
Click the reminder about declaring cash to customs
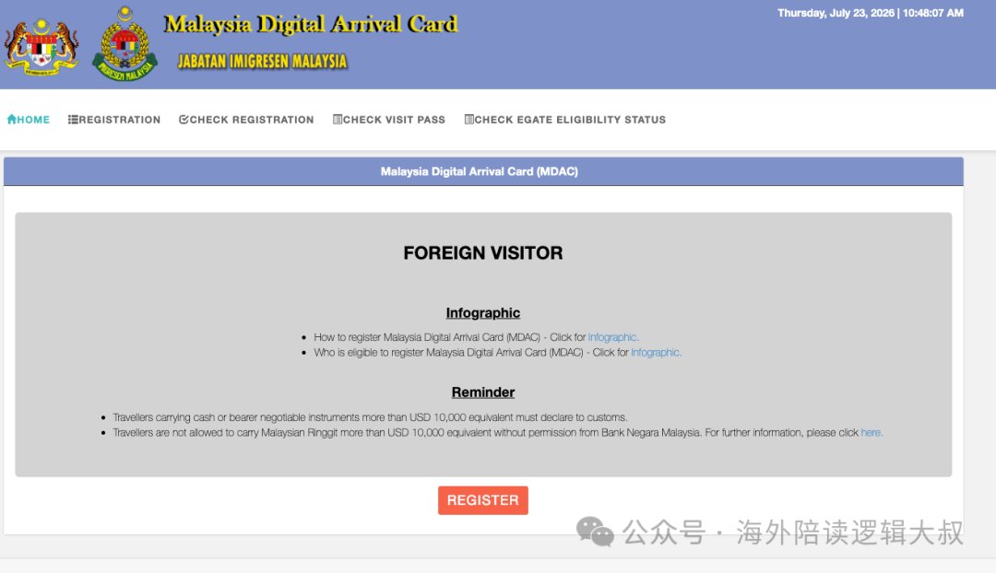tap(370, 417)
